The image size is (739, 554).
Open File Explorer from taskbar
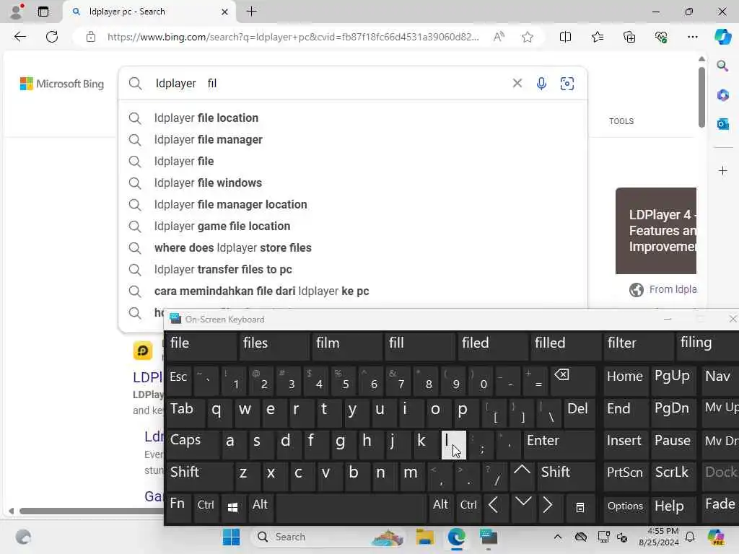click(424, 537)
